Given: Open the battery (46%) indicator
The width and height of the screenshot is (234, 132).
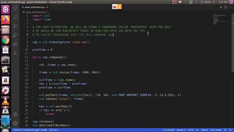Looking at the screenshot, I should click(206, 2).
